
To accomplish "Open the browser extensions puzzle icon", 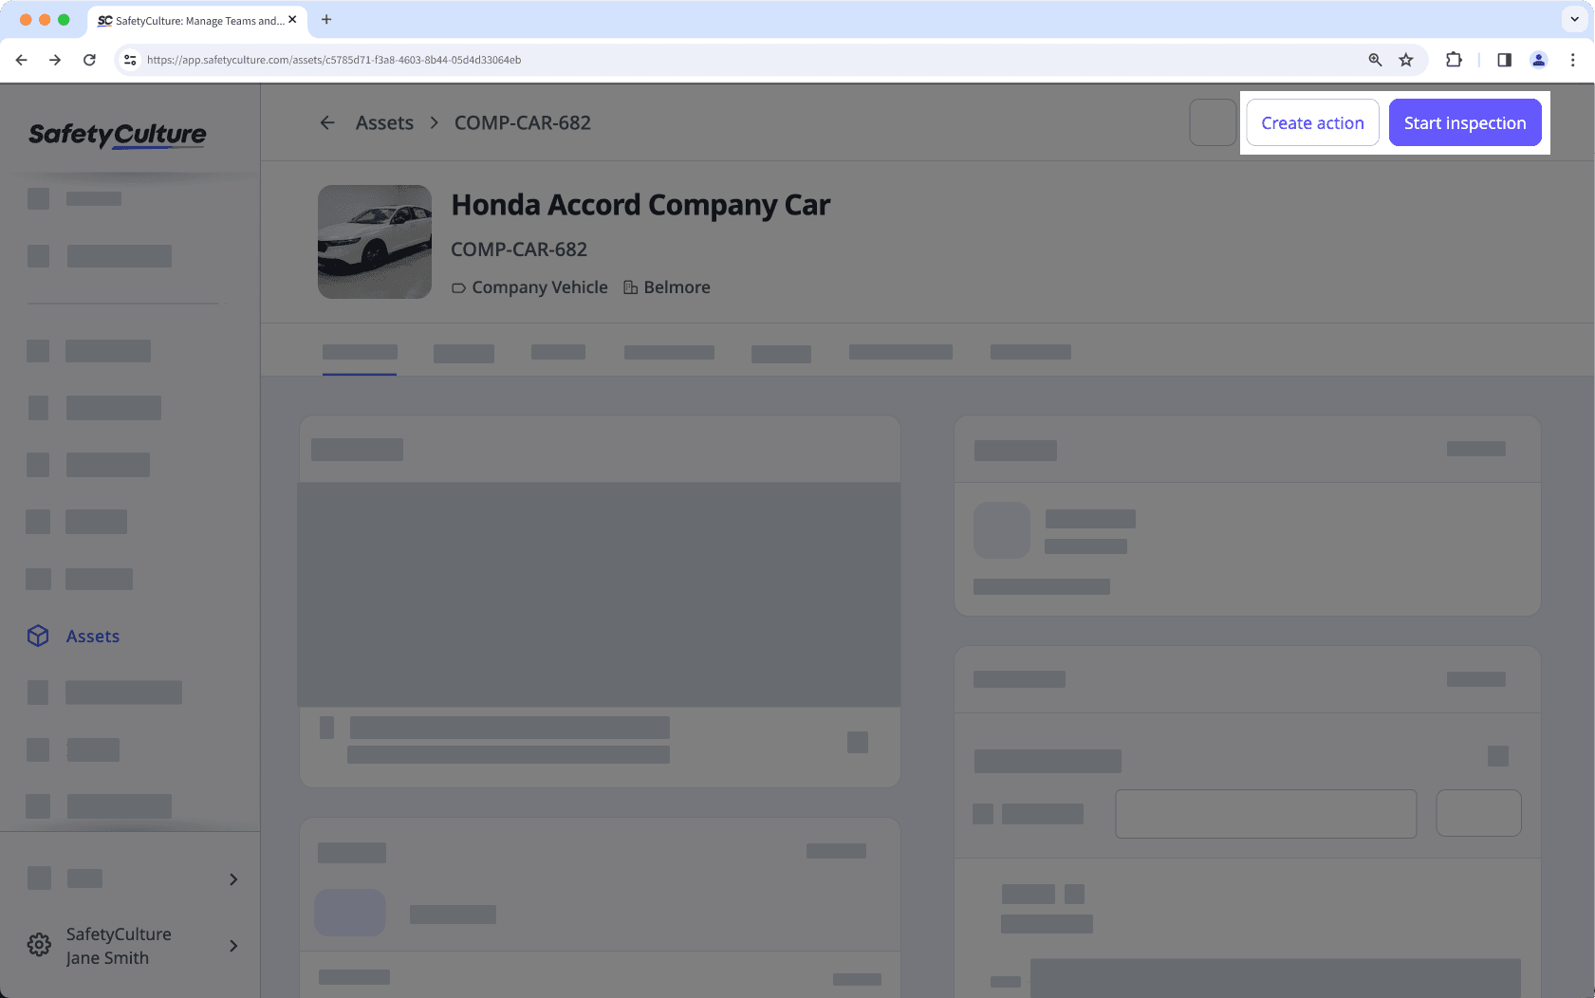I will [1453, 60].
